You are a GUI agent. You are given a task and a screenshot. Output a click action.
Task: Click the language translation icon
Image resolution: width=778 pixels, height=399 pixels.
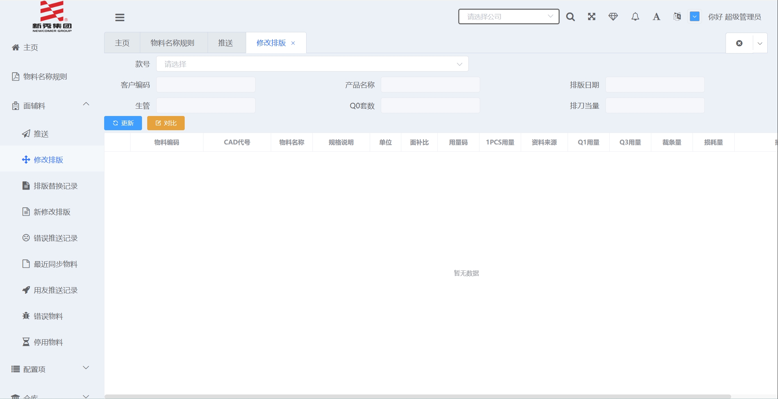[677, 17]
